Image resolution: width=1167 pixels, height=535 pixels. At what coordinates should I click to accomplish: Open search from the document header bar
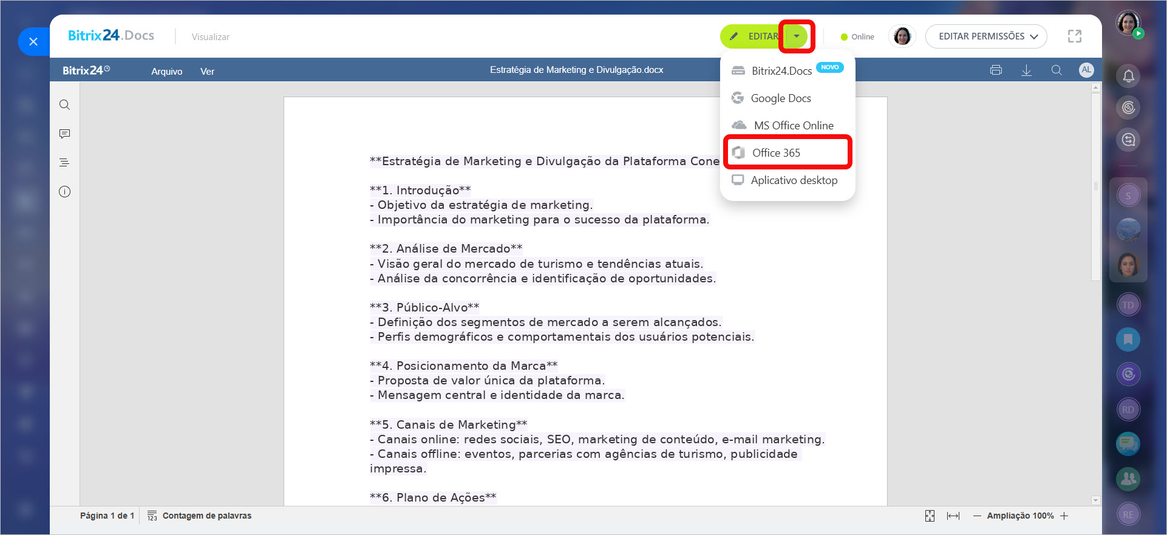(1056, 70)
